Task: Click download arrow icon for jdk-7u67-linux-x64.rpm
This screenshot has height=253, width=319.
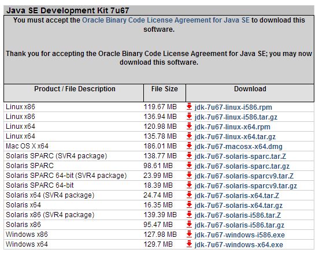Action: (x=189, y=127)
